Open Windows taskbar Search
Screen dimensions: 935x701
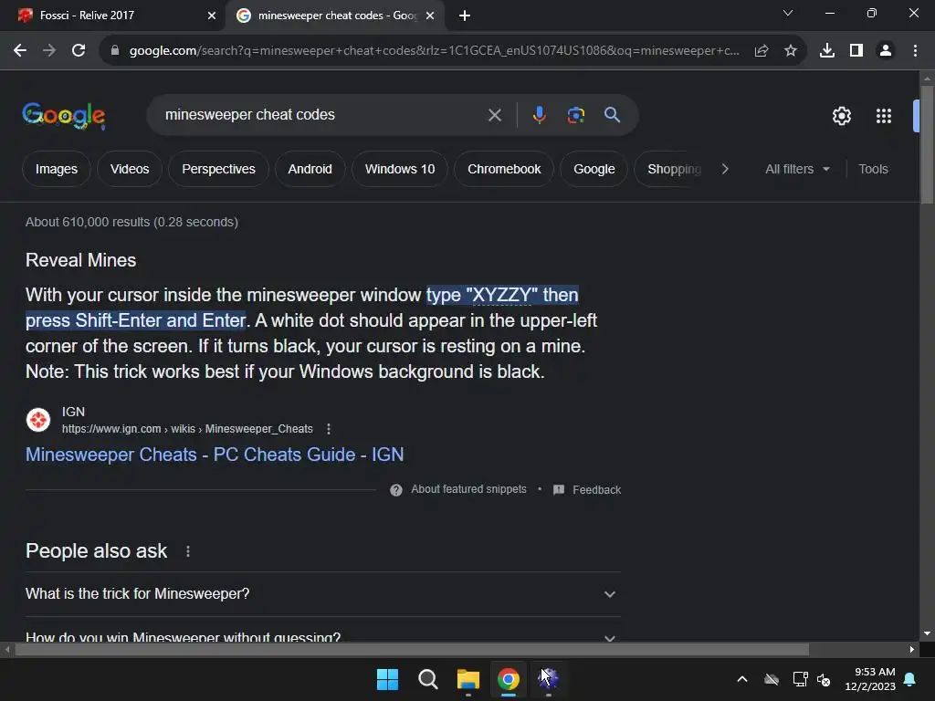pyautogui.click(x=427, y=679)
